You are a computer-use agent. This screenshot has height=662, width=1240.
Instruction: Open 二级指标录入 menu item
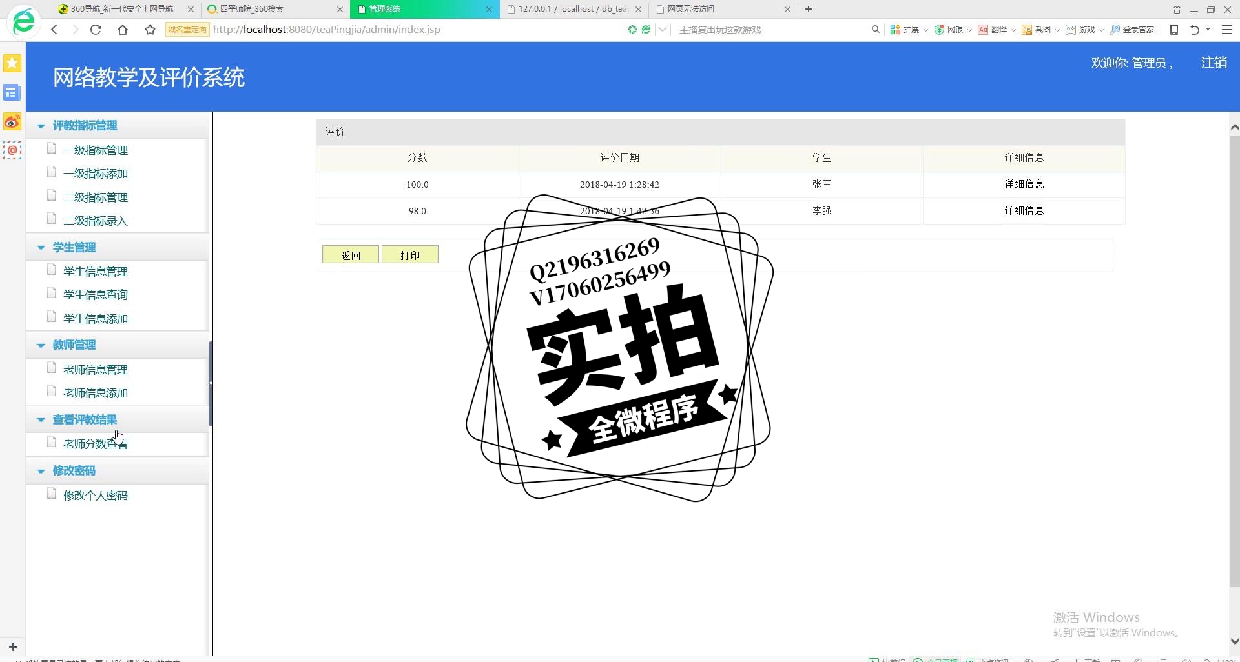point(96,221)
